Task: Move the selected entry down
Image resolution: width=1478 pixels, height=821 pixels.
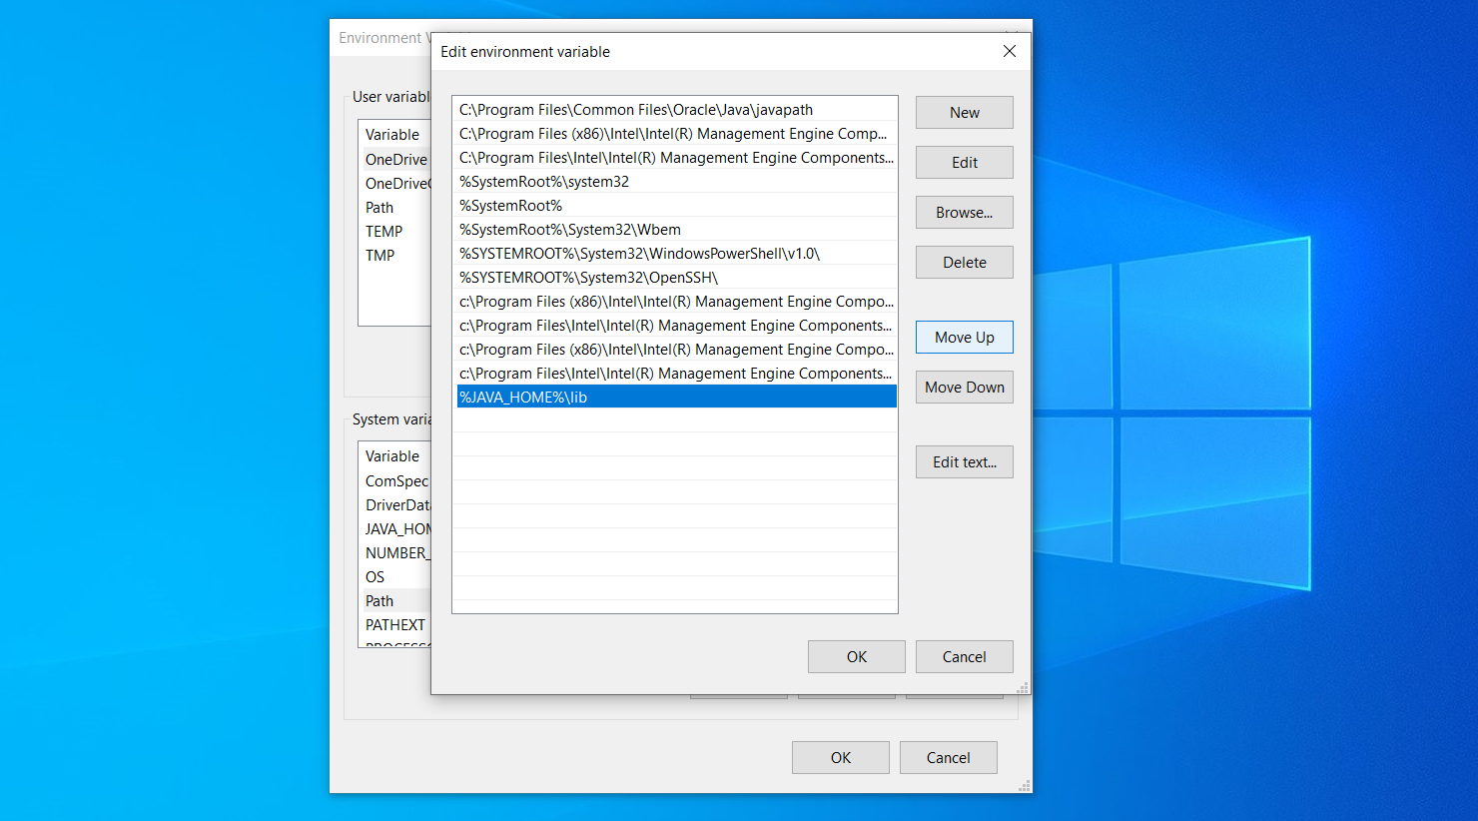Action: (964, 388)
